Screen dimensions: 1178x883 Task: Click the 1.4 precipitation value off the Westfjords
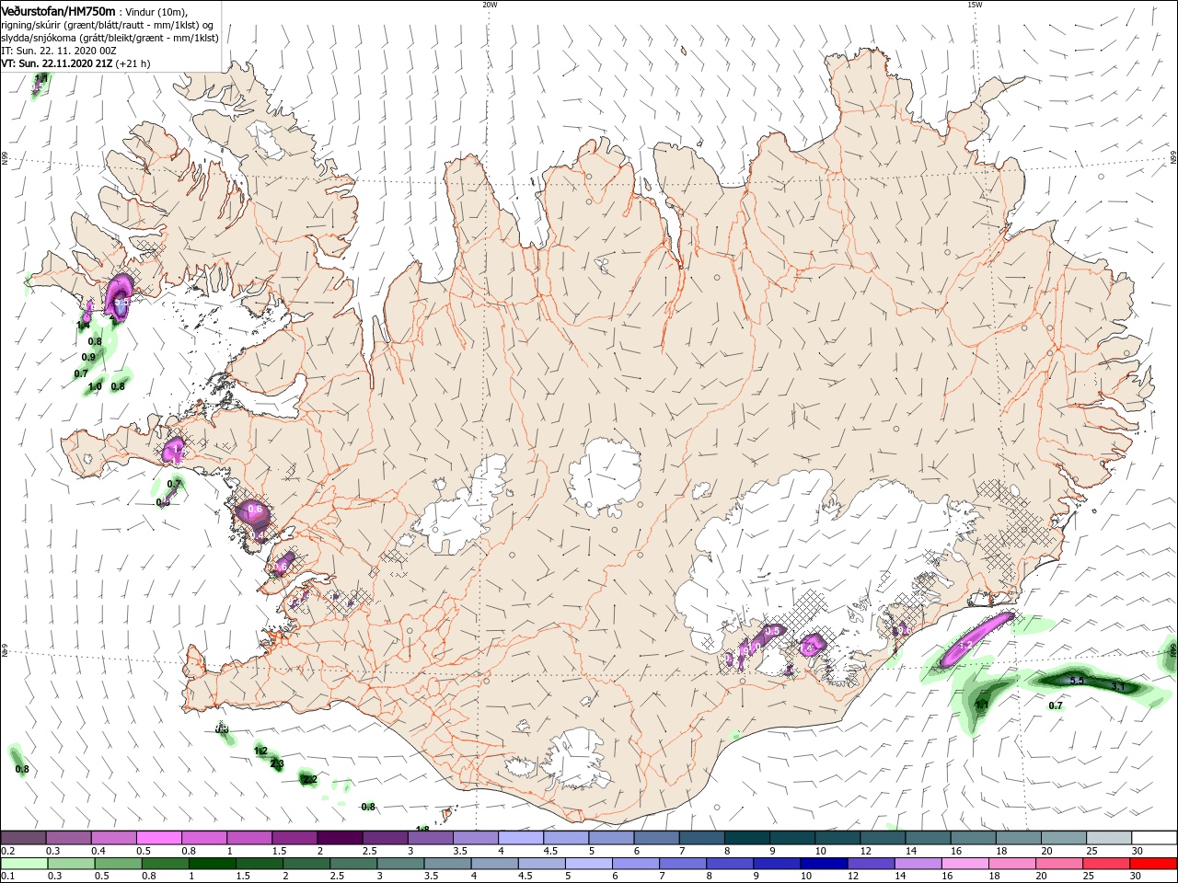(x=83, y=326)
